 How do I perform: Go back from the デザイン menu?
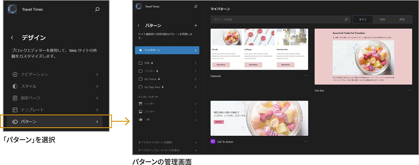tap(12, 38)
